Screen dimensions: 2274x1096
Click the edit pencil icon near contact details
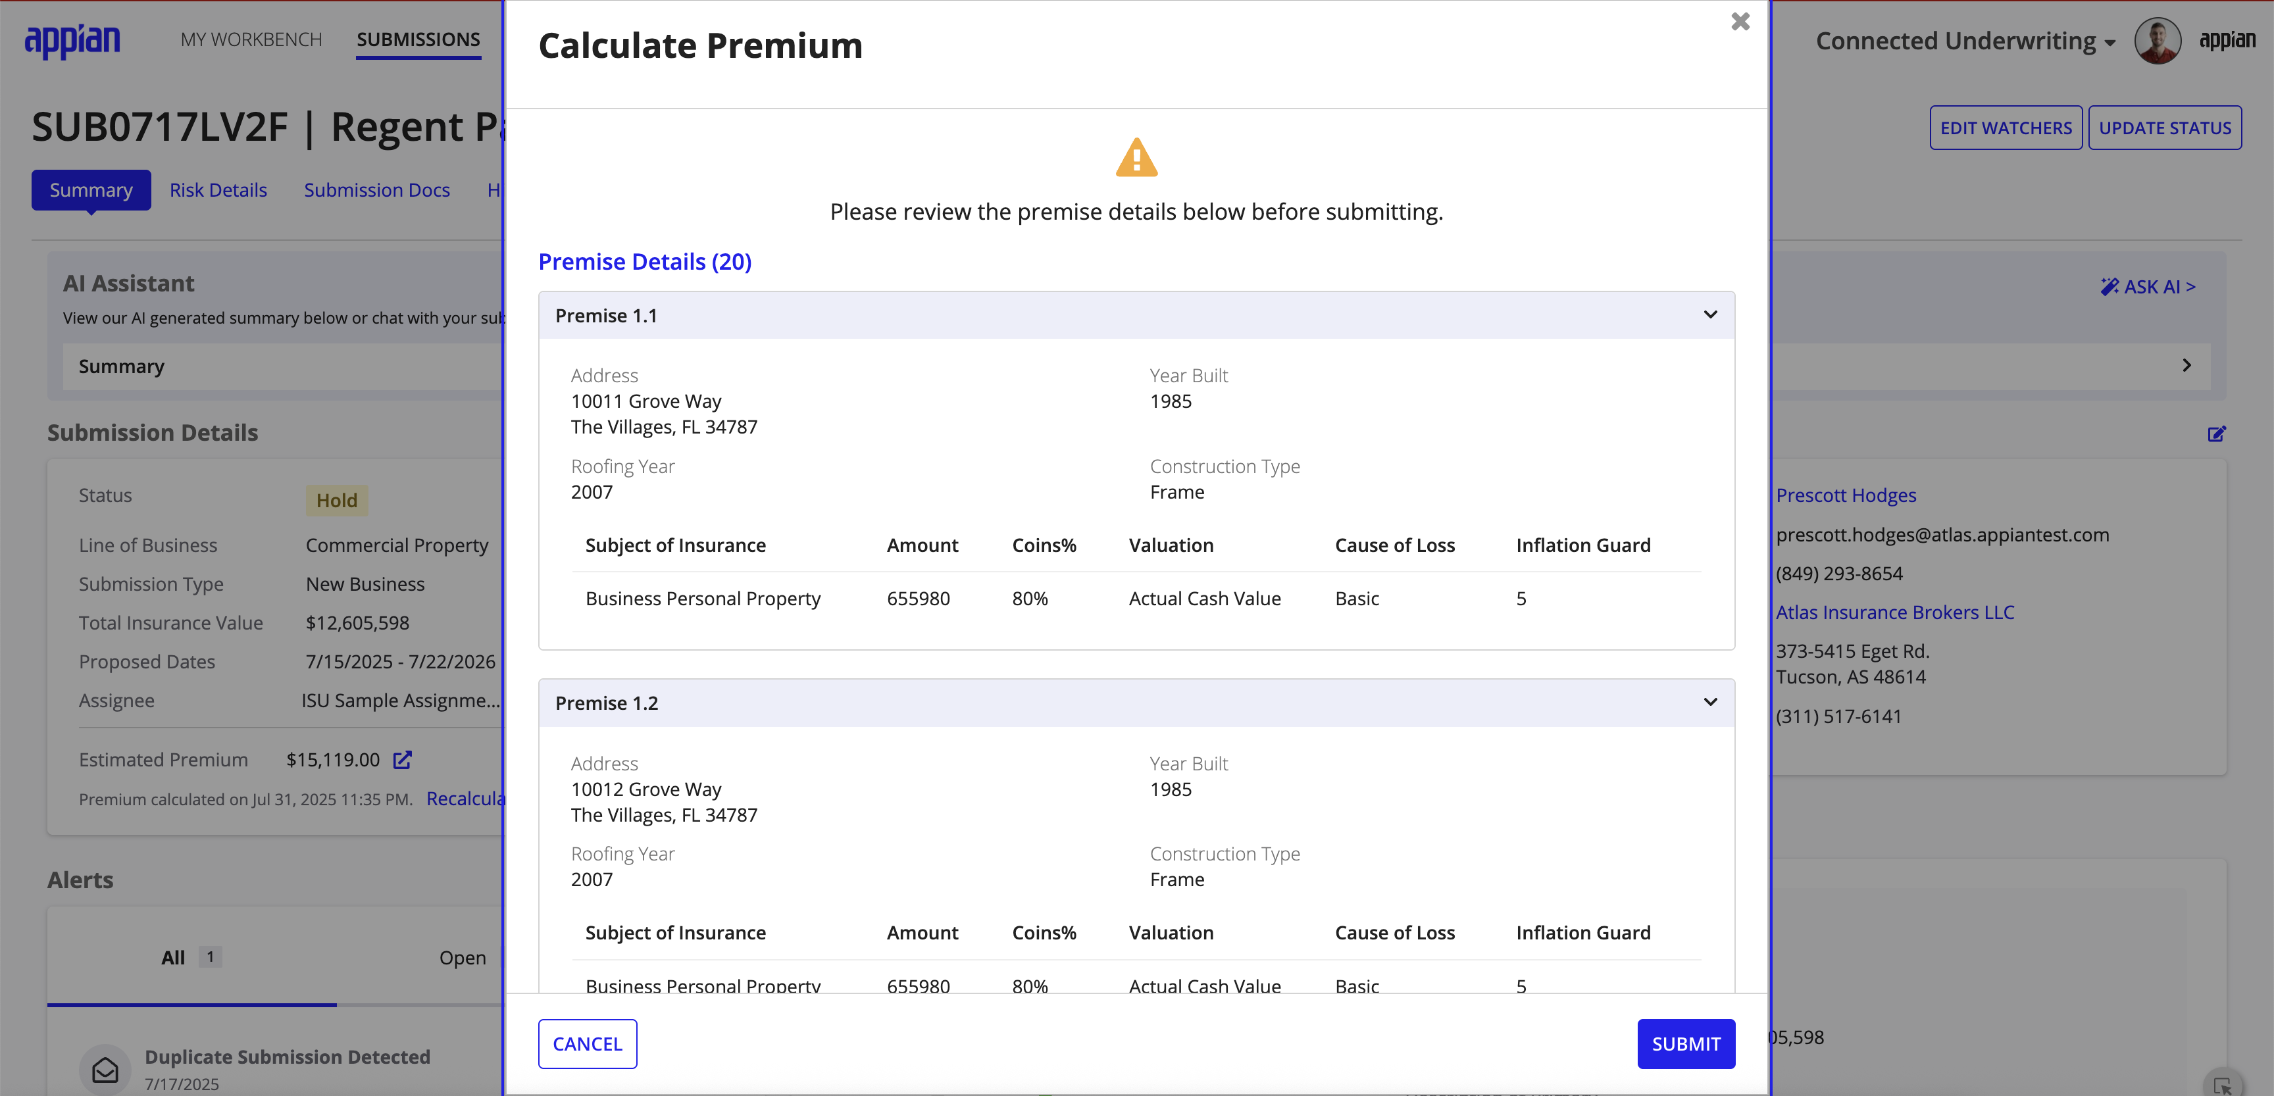tap(2217, 434)
